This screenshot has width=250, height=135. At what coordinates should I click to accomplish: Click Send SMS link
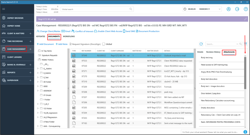pos(129,31)
